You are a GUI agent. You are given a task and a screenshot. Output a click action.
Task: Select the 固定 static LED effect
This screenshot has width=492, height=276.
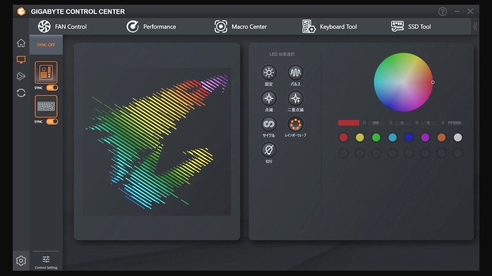269,73
